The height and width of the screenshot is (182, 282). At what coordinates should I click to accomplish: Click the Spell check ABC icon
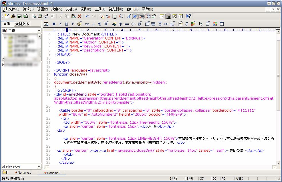(x=46, y=16)
